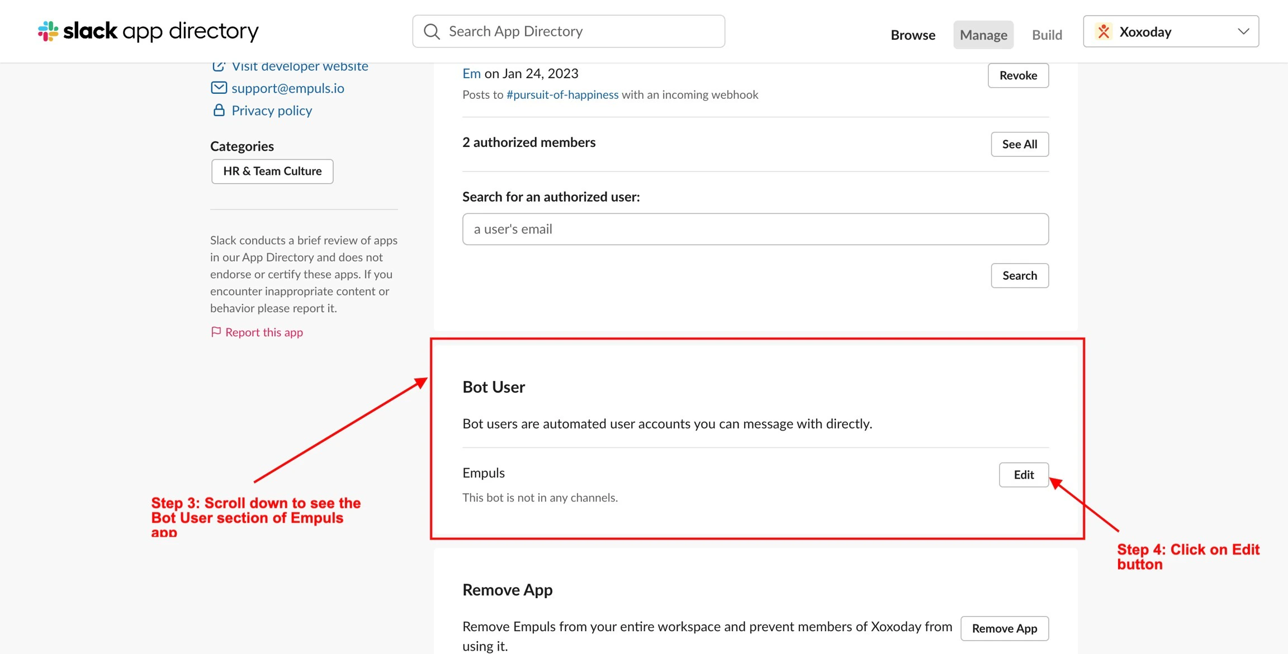
Task: Click the Em user link
Action: (471, 73)
